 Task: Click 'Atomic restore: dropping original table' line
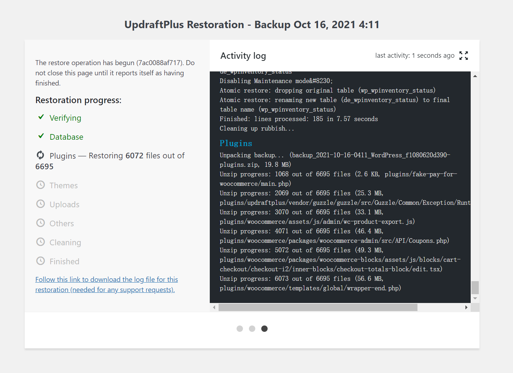328,90
